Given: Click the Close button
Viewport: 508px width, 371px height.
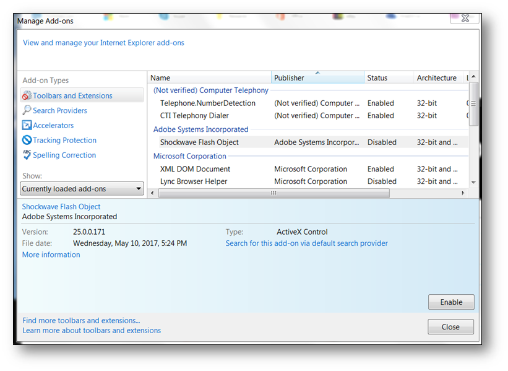Looking at the screenshot, I should pos(450,326).
